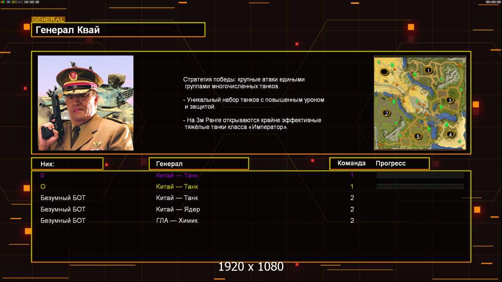
Task: Click the 'Уникальный набор танков' description line
Action: [x=253, y=103]
